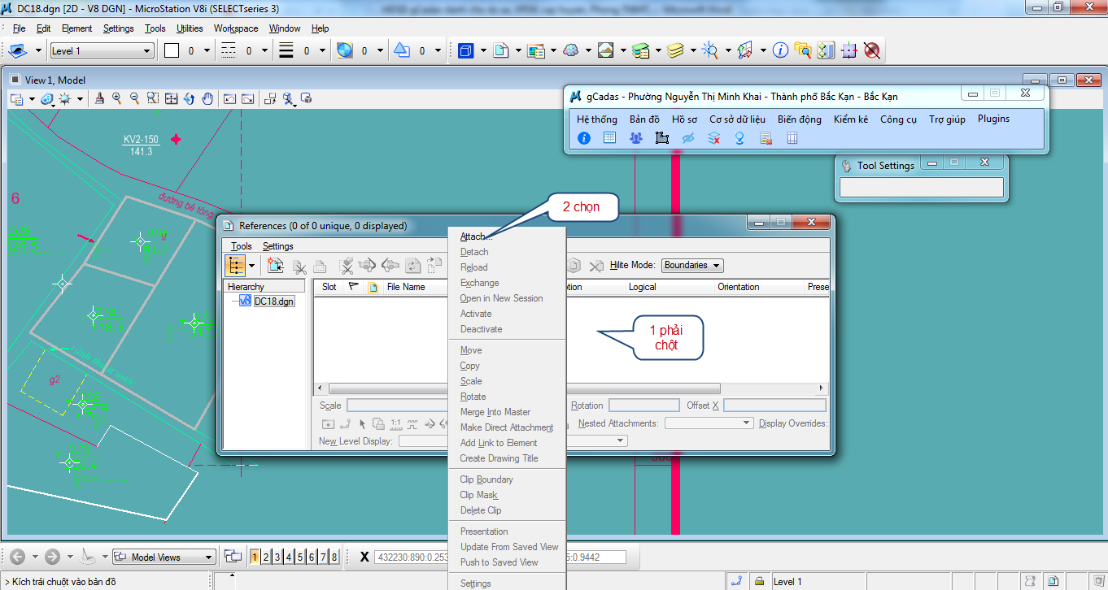Select DC18.dgn in Hierarchy tree
Screen dimensions: 1108x590
pos(273,302)
